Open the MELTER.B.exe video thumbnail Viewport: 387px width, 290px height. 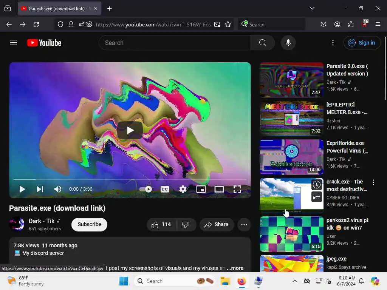tap(291, 118)
